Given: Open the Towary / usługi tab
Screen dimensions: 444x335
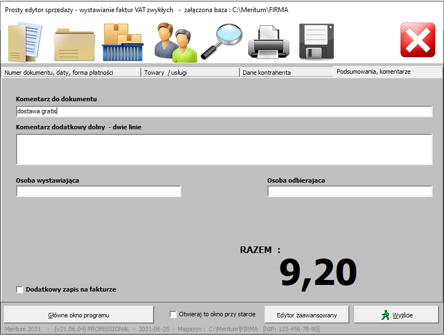Looking at the screenshot, I should [189, 73].
